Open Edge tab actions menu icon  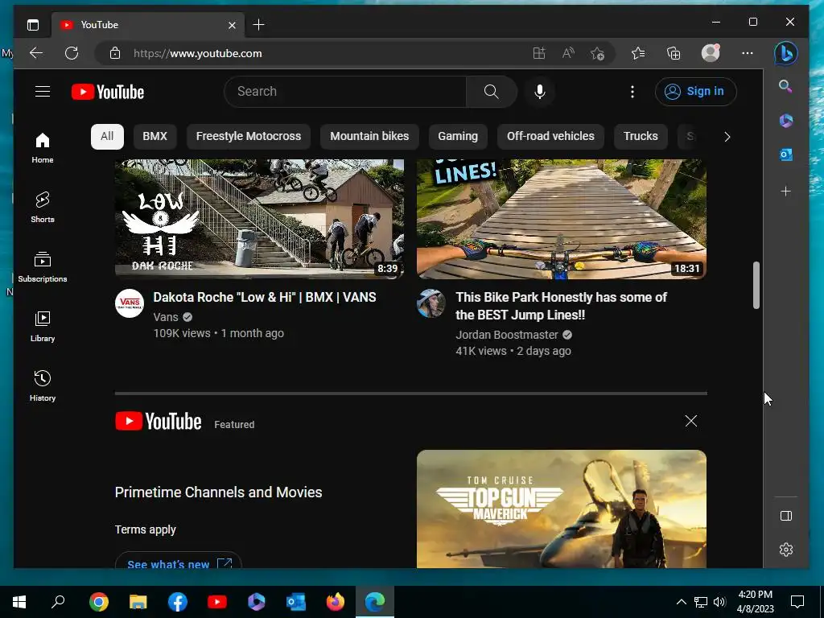pyautogui.click(x=33, y=25)
